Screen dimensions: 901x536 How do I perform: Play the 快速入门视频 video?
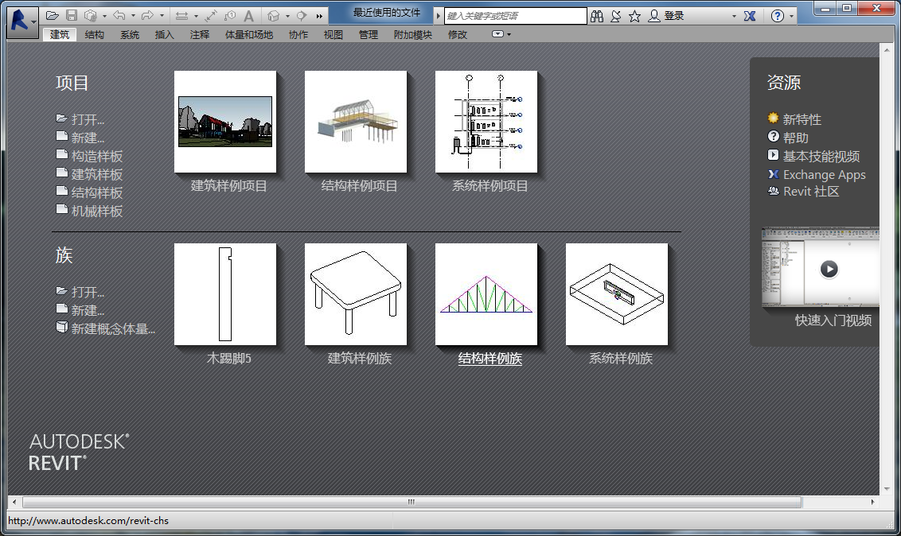[829, 269]
